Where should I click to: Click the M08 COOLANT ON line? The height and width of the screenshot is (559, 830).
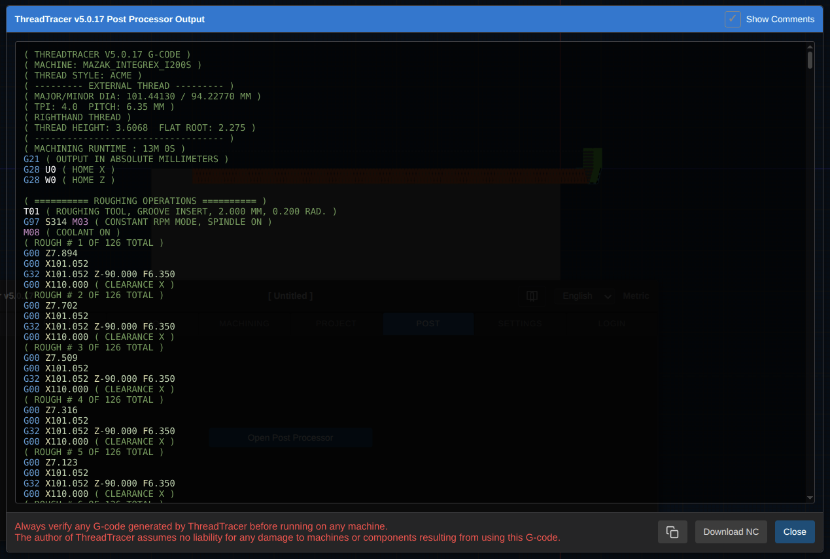tap(72, 232)
